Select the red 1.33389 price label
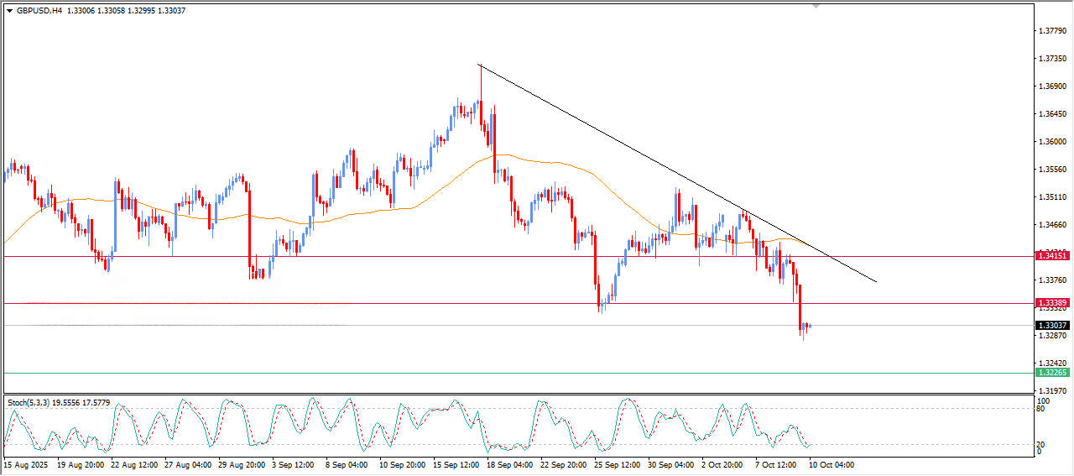Image resolution: width=1074 pixels, height=476 pixels. pos(1051,303)
